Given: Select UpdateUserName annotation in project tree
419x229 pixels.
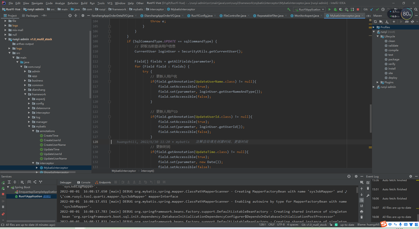Looking at the screenshot, I should [x=55, y=158].
